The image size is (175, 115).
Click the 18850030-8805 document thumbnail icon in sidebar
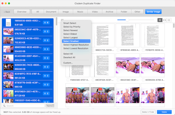point(8,23)
